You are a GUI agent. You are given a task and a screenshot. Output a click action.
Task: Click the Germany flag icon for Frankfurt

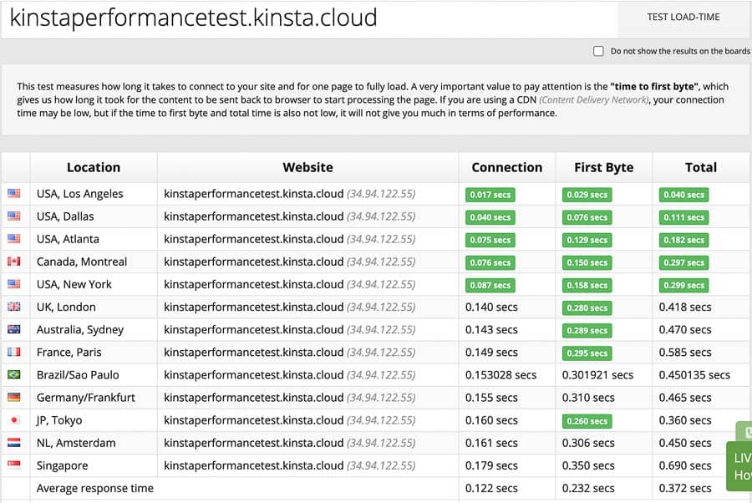click(14, 398)
